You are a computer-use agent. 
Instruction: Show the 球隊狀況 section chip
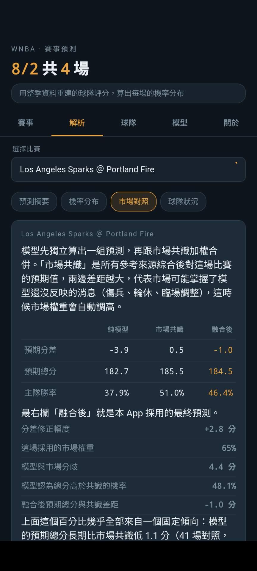coord(183,202)
